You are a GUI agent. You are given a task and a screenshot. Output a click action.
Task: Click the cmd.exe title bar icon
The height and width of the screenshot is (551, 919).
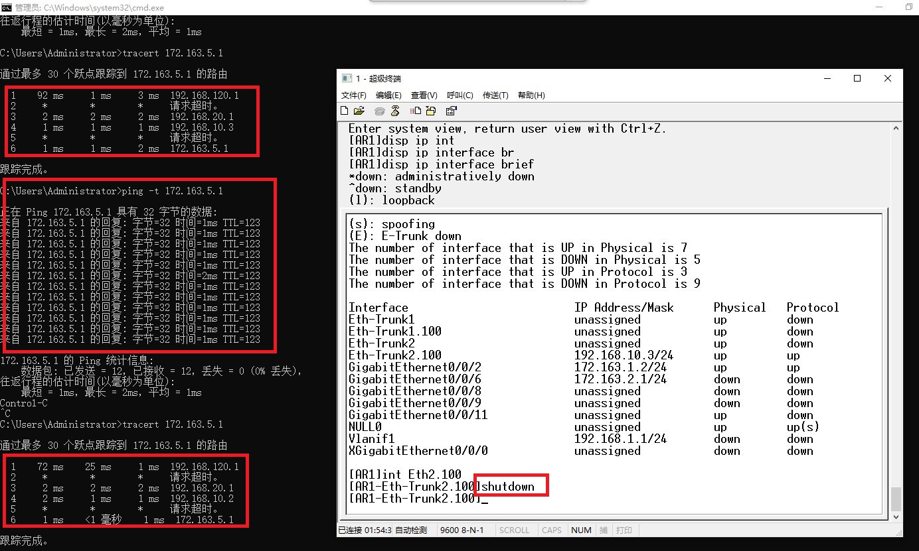7,7
